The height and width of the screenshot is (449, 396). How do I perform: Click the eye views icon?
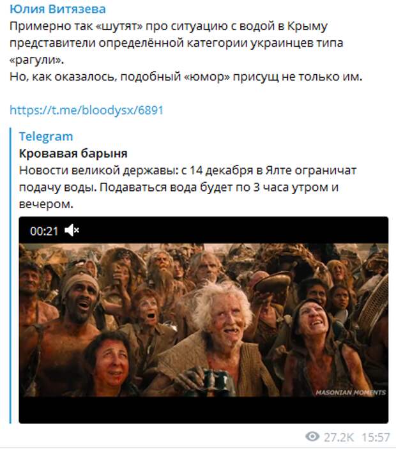click(312, 437)
